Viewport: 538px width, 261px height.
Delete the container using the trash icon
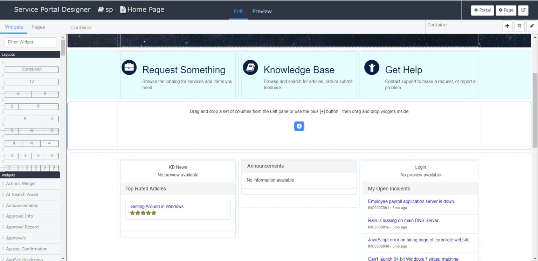[519, 26]
